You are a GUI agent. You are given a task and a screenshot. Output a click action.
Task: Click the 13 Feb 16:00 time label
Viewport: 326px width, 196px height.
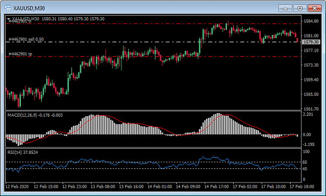tap(131, 187)
